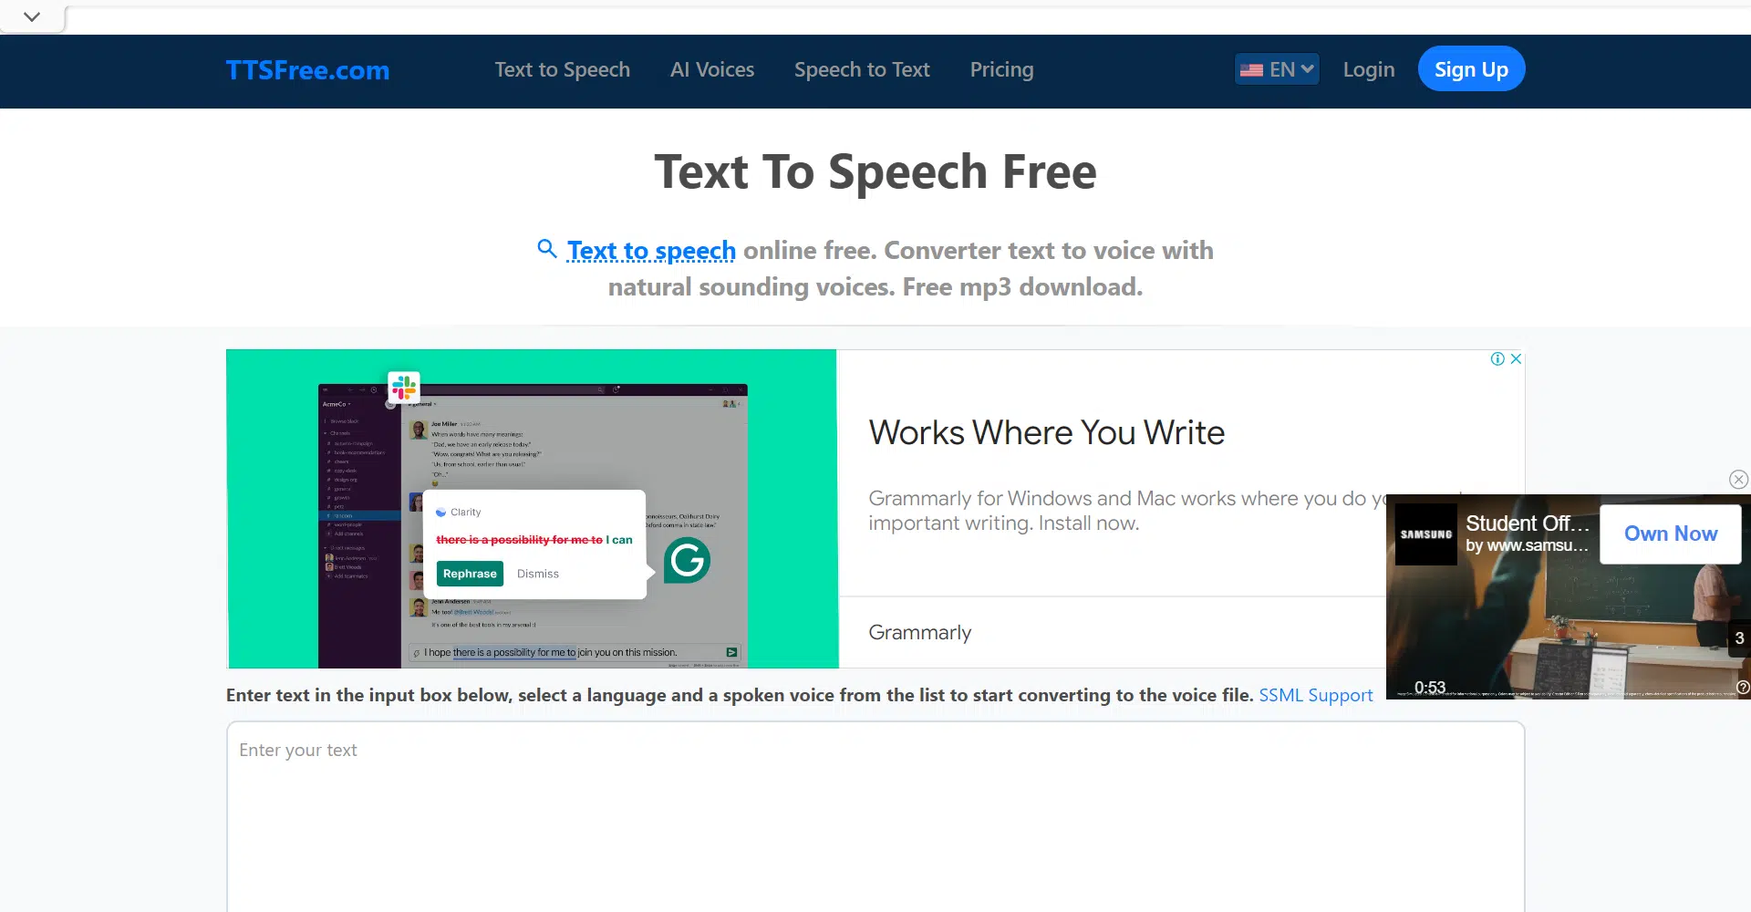
Task: Click the Samsung logo in video ad
Action: 1426,534
